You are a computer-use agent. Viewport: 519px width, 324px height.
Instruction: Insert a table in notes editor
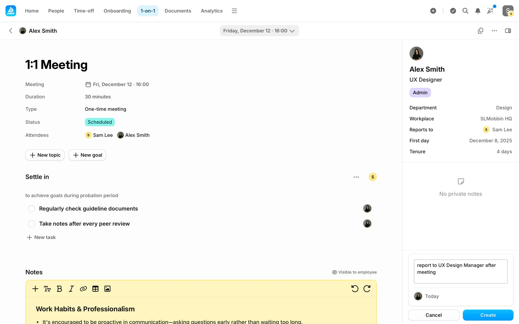[95, 289]
